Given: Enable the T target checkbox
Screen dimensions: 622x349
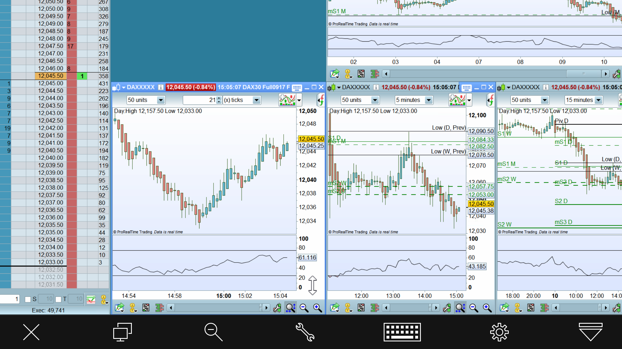Looking at the screenshot, I should coord(58,299).
